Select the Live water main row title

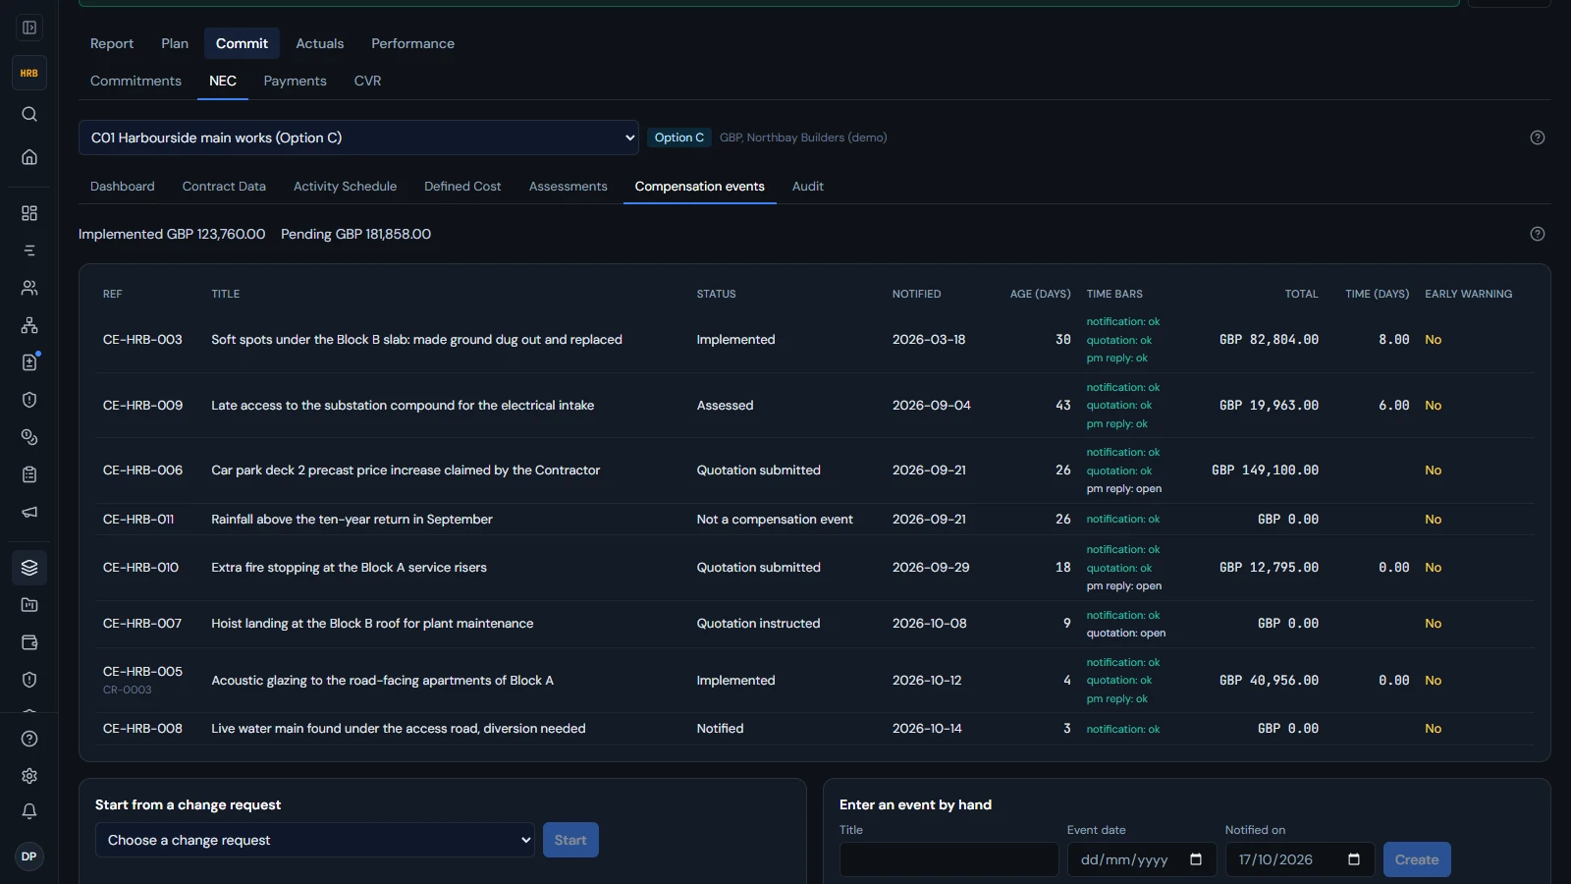tap(399, 729)
